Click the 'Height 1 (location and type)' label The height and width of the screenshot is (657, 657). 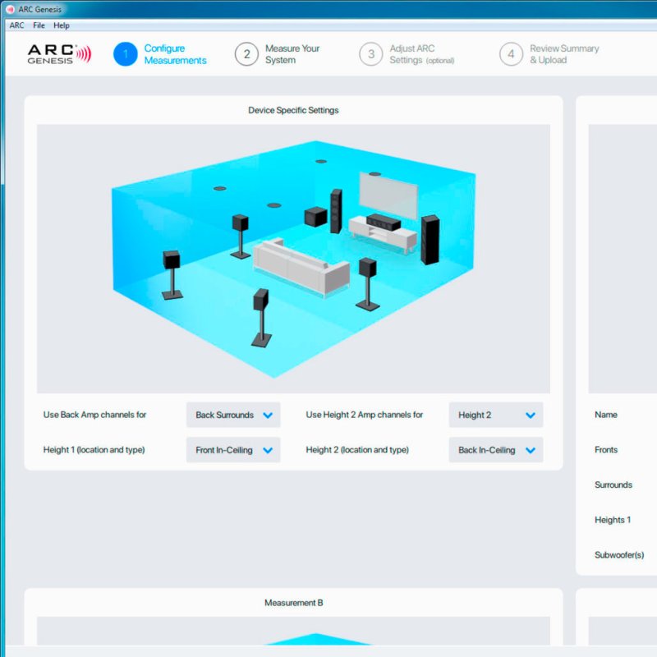pos(94,450)
